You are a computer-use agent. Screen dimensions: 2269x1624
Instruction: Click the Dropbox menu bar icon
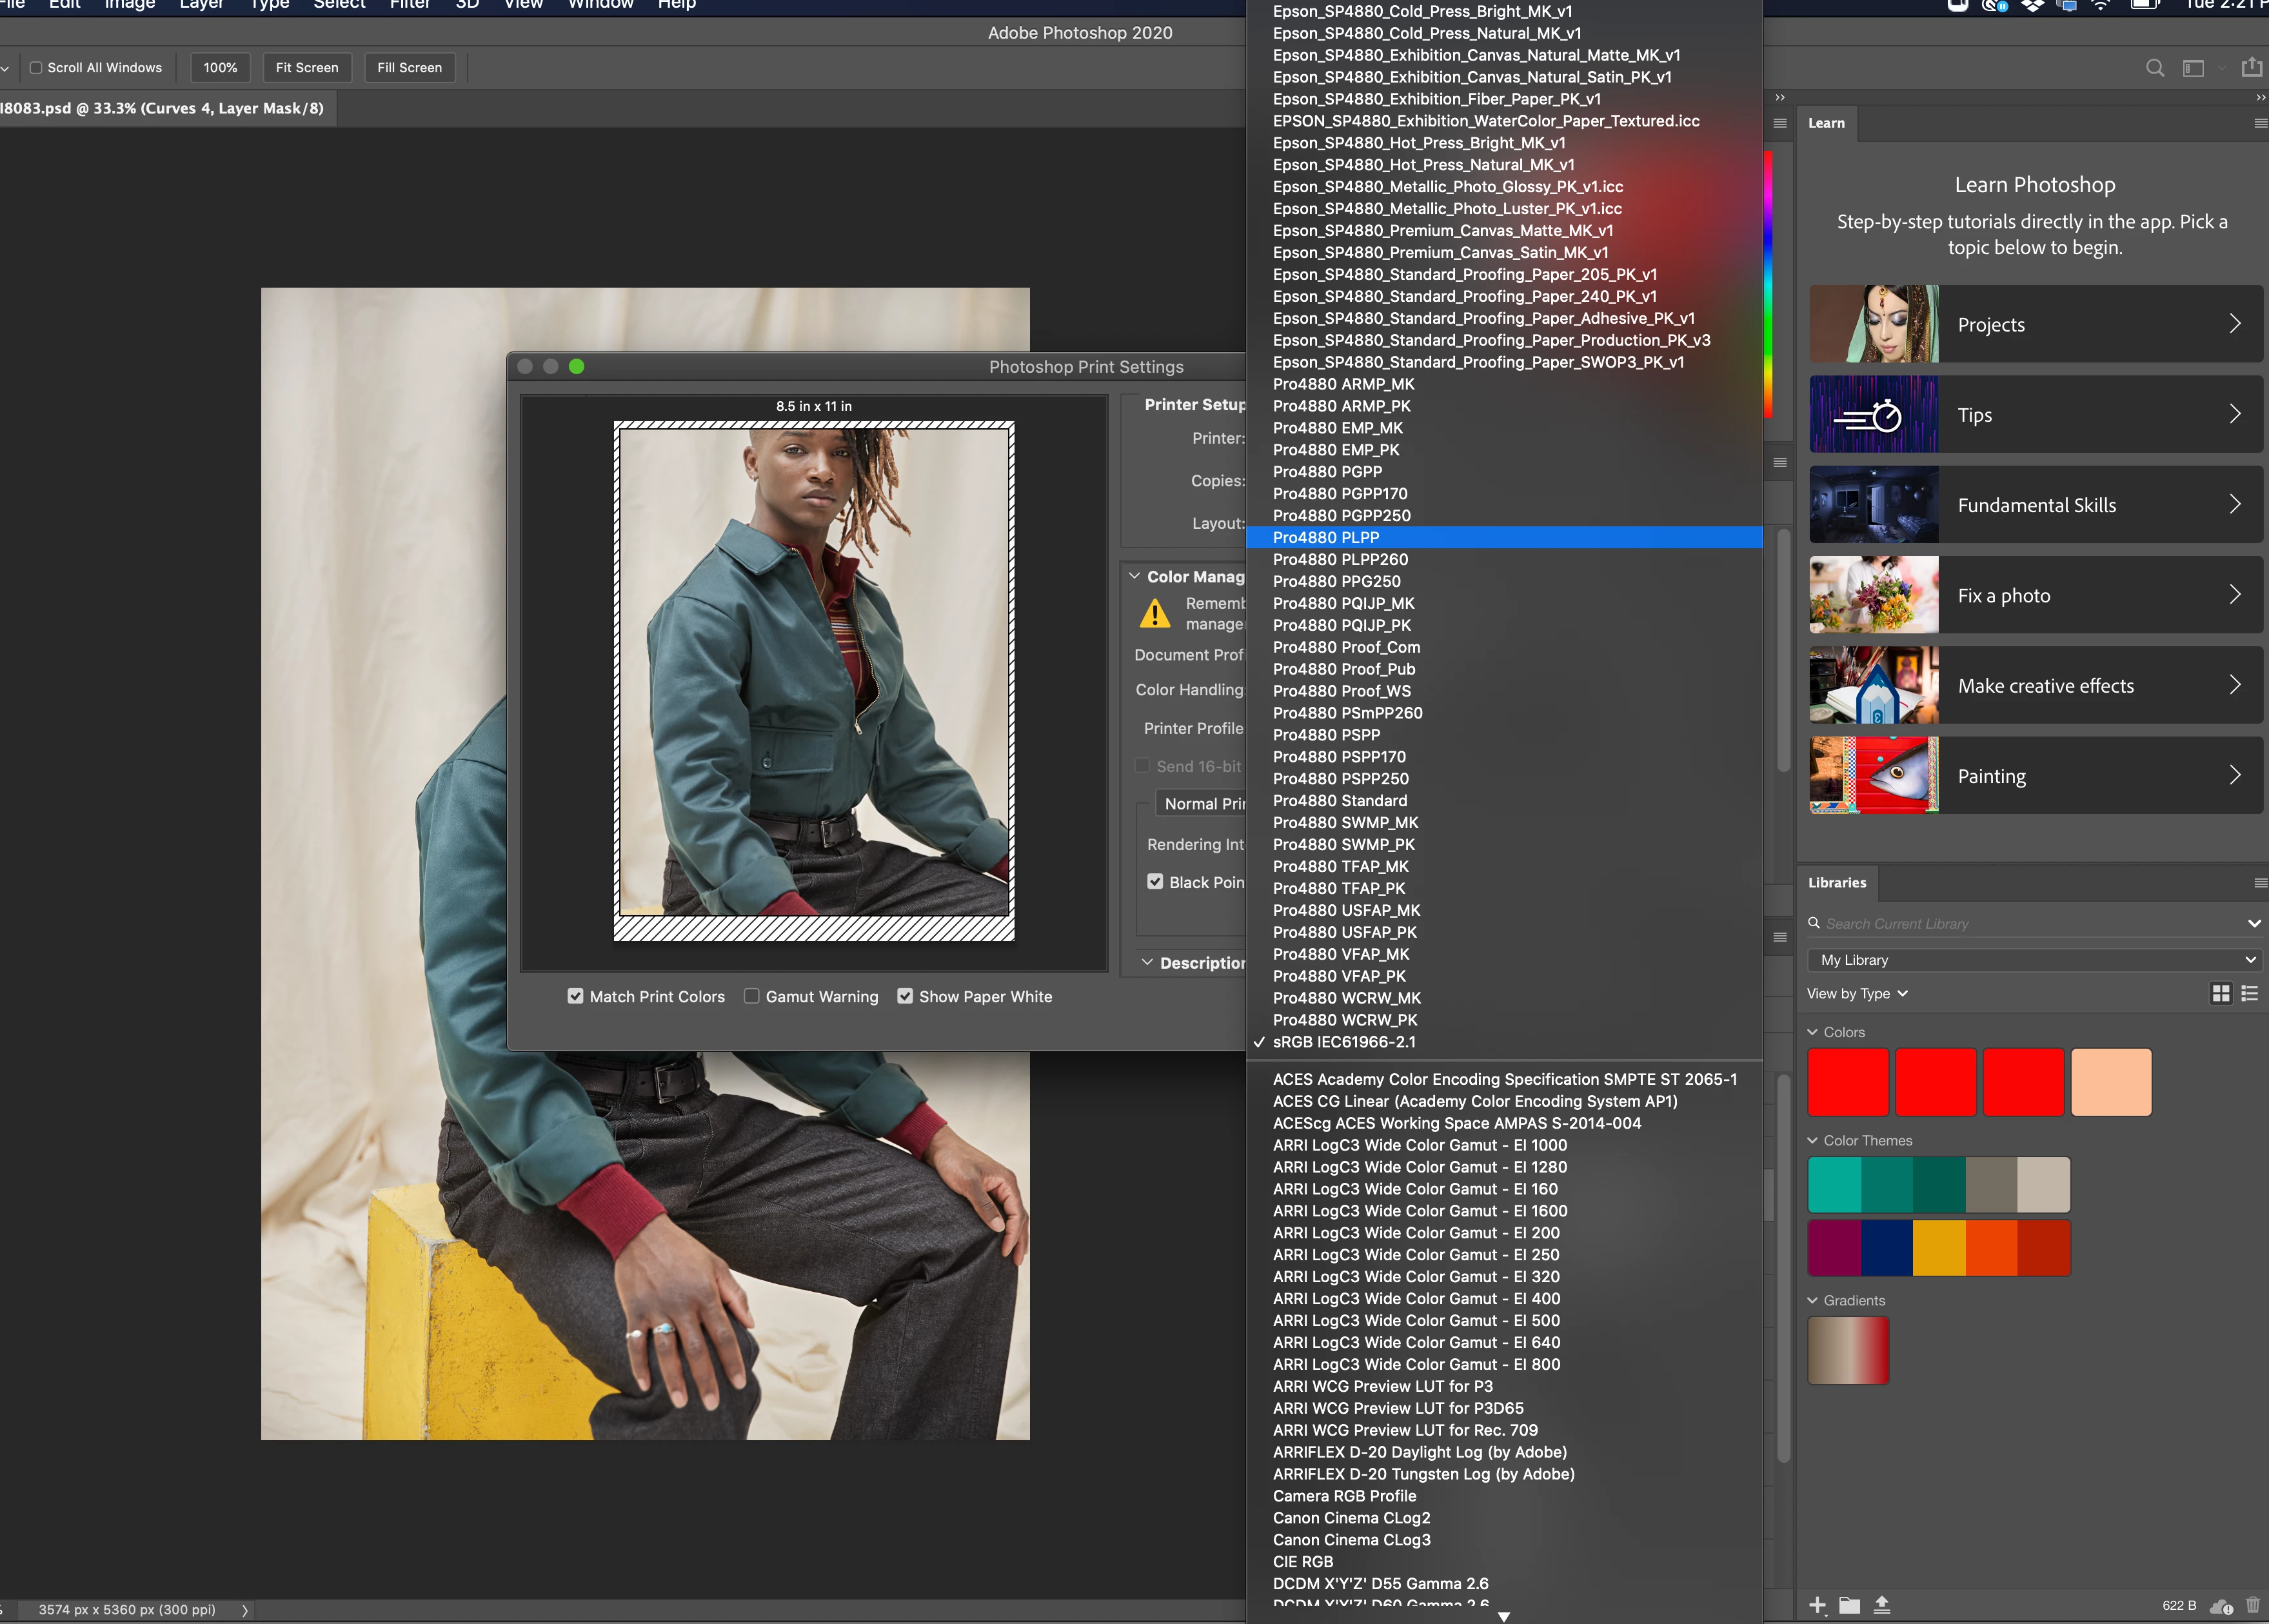(x=2032, y=5)
